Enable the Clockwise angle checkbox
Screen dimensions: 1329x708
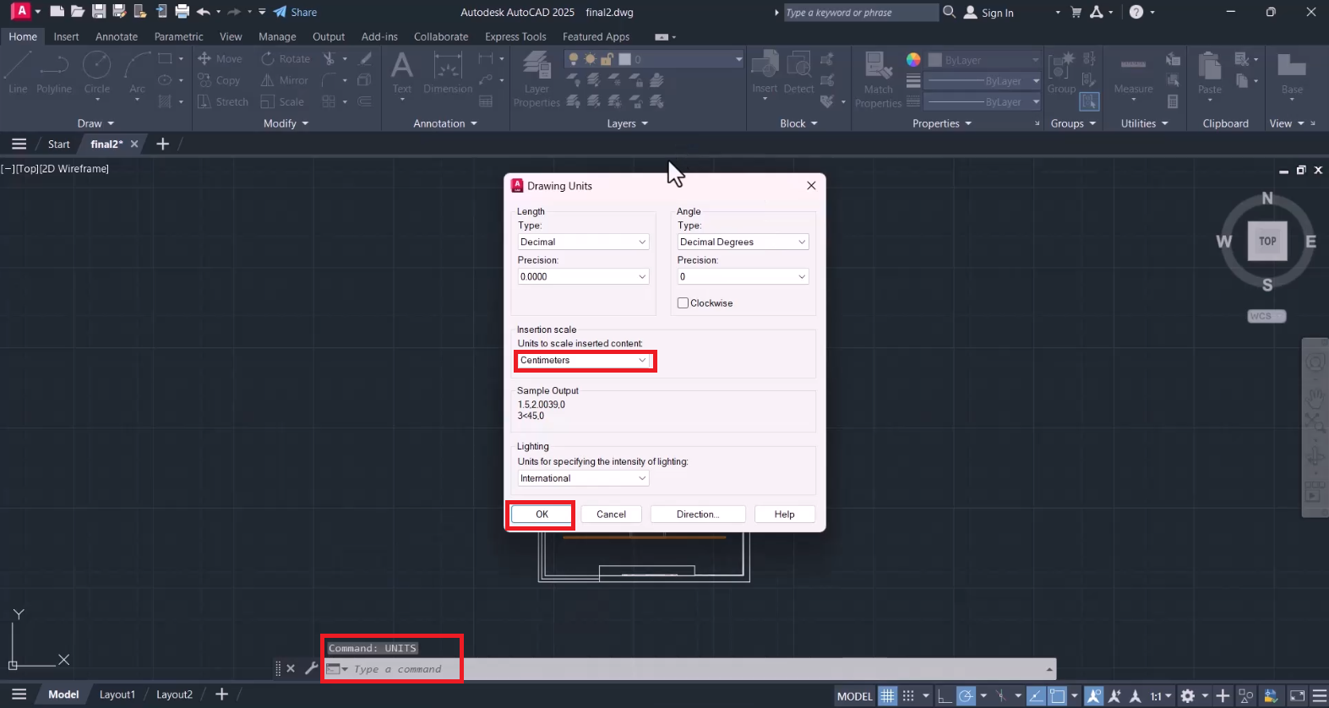(x=683, y=303)
